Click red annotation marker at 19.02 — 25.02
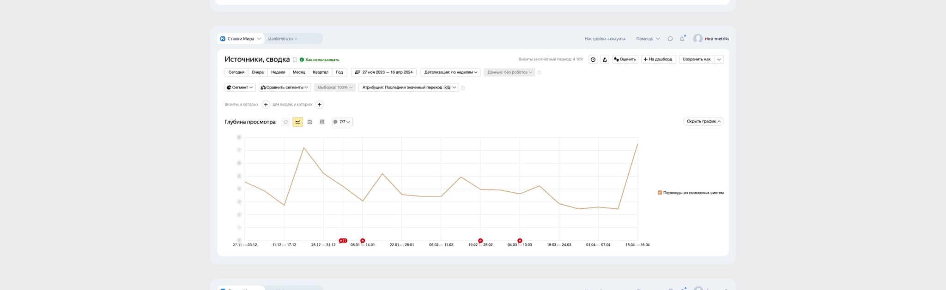Image resolution: width=946 pixels, height=290 pixels. coord(480,241)
